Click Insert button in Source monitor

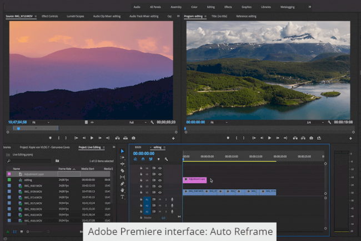pyautogui.click(x=117, y=138)
